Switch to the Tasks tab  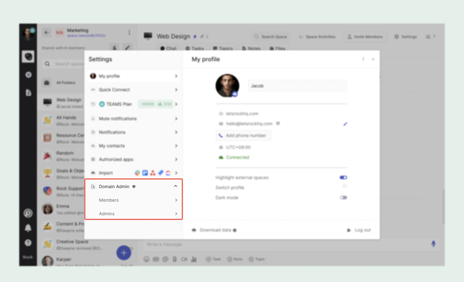(x=195, y=48)
